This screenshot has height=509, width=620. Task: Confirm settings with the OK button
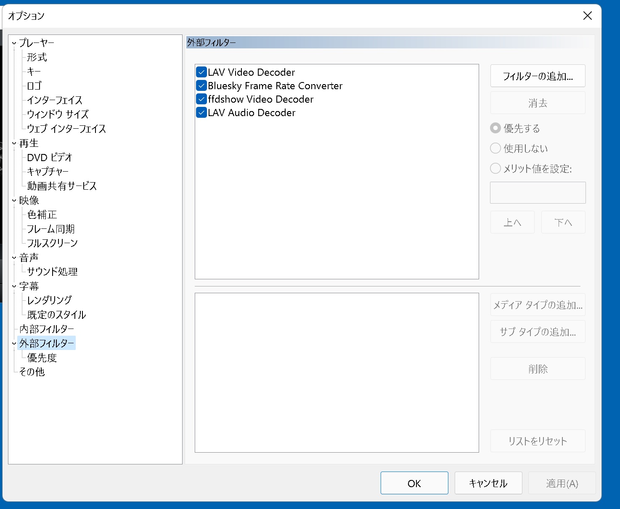(x=414, y=483)
